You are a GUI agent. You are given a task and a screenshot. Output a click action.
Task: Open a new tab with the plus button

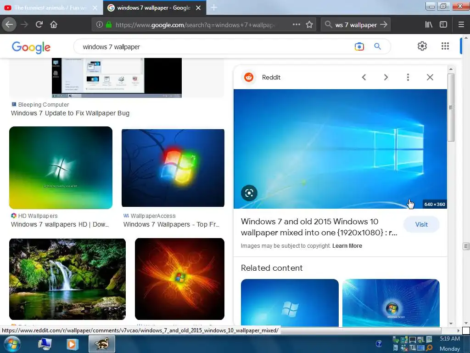(x=214, y=7)
